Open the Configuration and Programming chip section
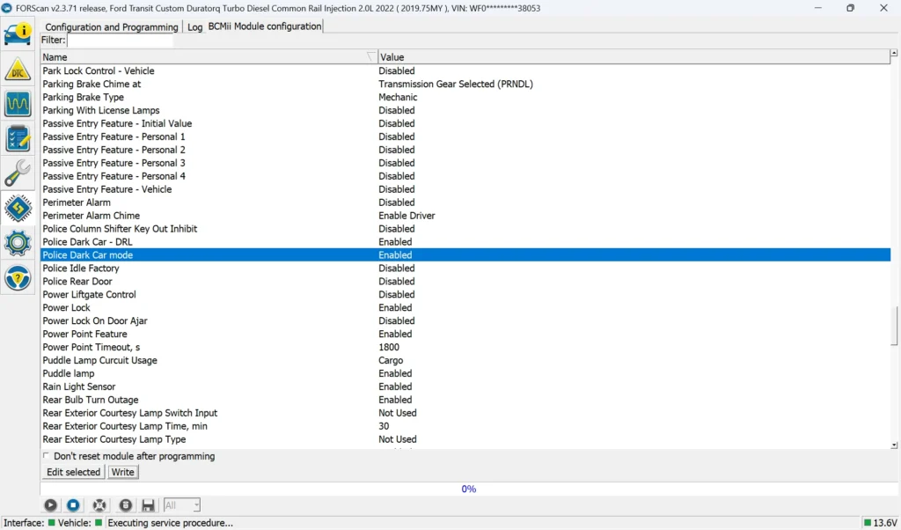Viewport: 901px width, 530px height. pyautogui.click(x=18, y=208)
